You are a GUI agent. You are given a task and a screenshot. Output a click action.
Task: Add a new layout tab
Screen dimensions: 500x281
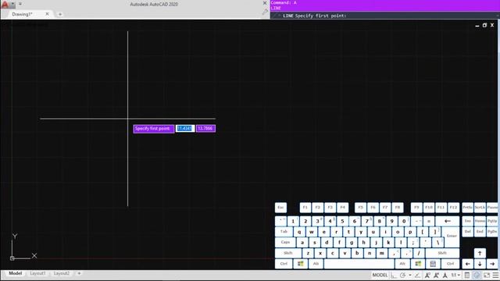(x=79, y=273)
